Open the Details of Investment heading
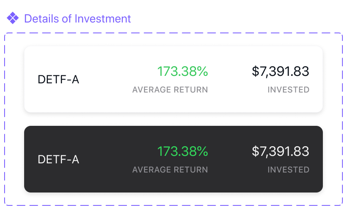The width and height of the screenshot is (347, 210). coord(77,19)
